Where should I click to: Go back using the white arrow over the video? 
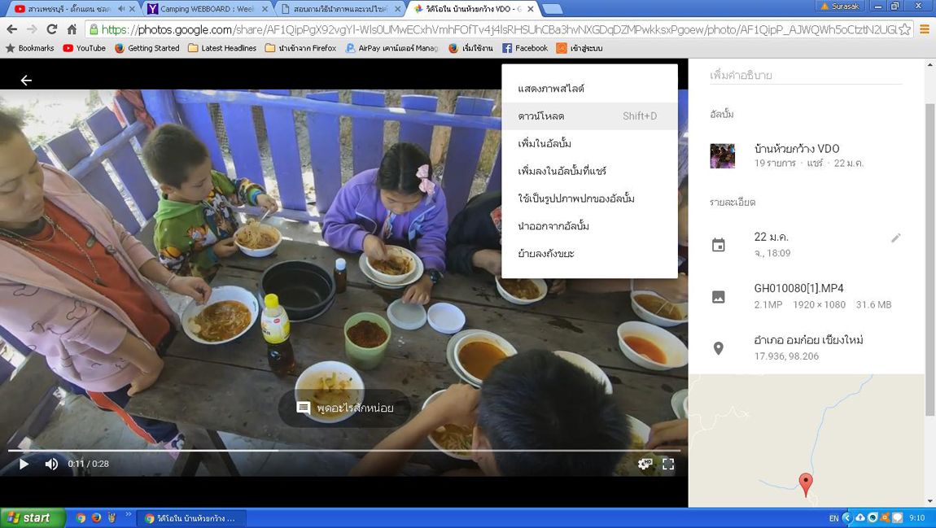[26, 80]
